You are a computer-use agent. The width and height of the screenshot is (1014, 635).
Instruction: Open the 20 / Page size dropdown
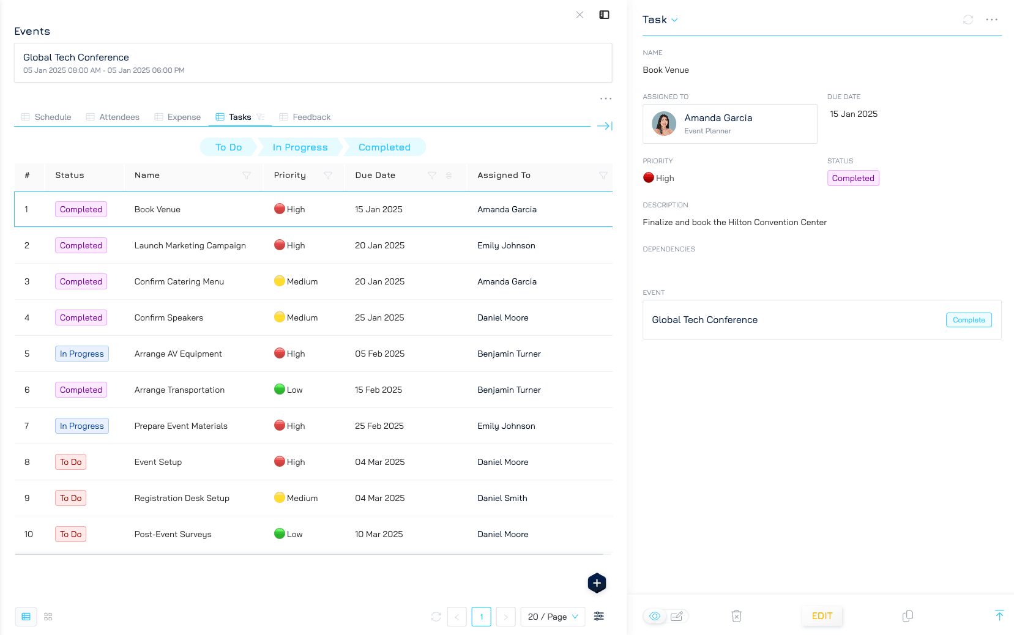click(x=553, y=617)
